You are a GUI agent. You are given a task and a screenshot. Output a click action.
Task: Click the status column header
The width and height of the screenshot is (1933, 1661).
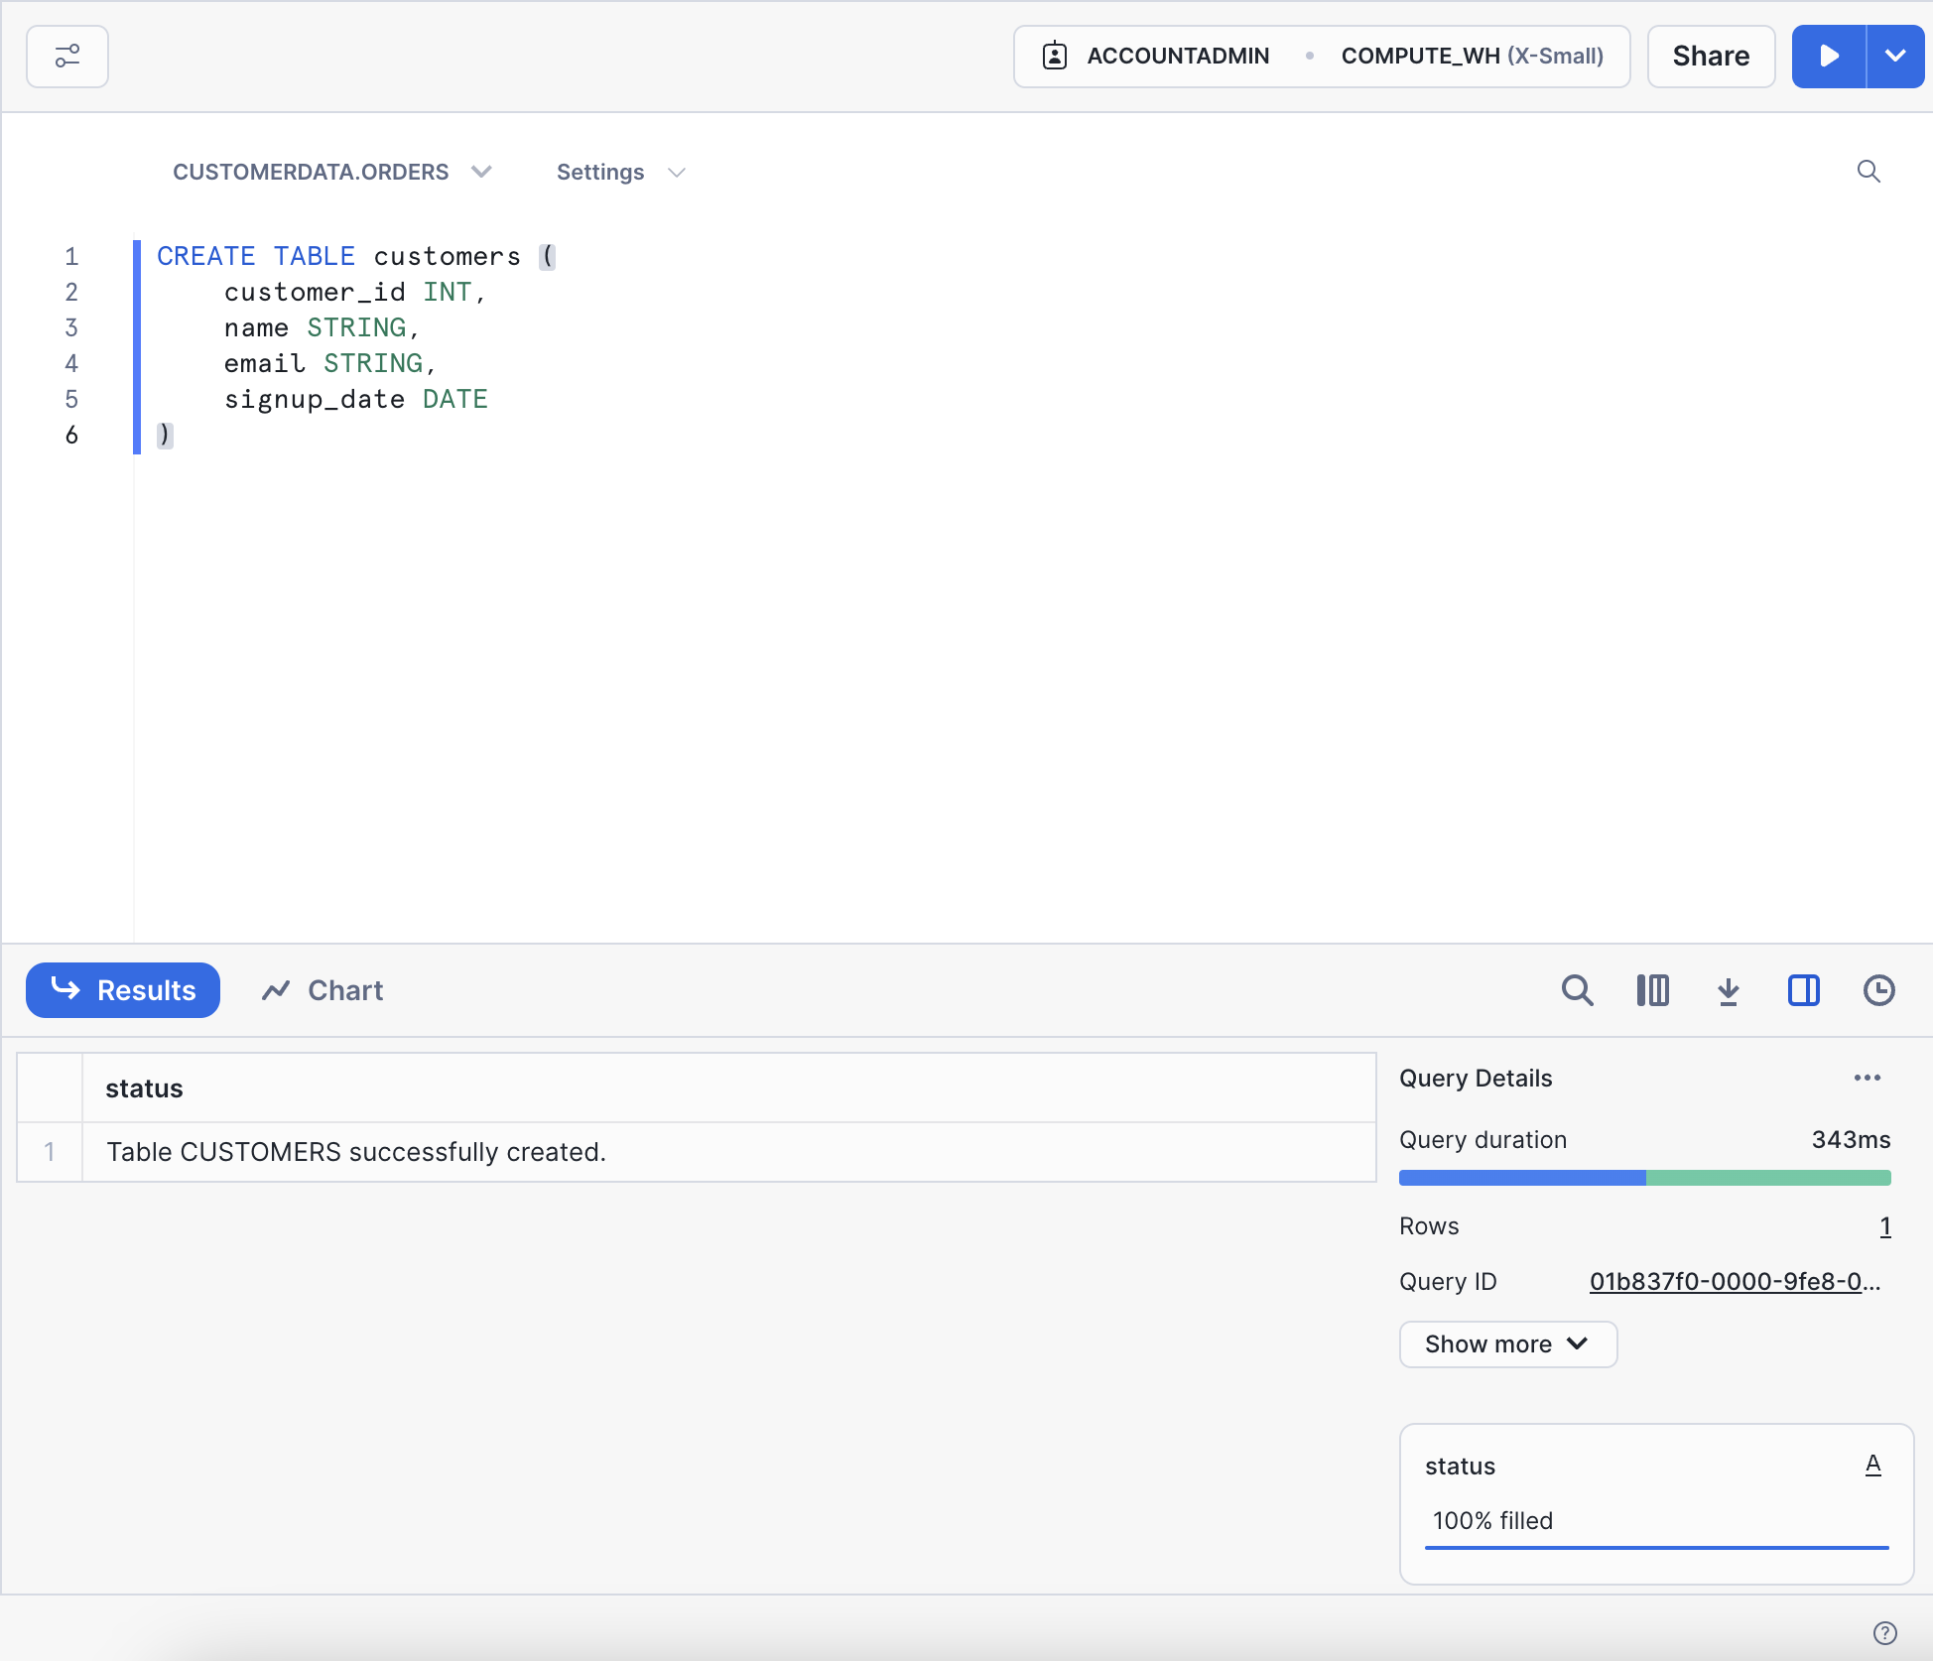(x=728, y=1088)
